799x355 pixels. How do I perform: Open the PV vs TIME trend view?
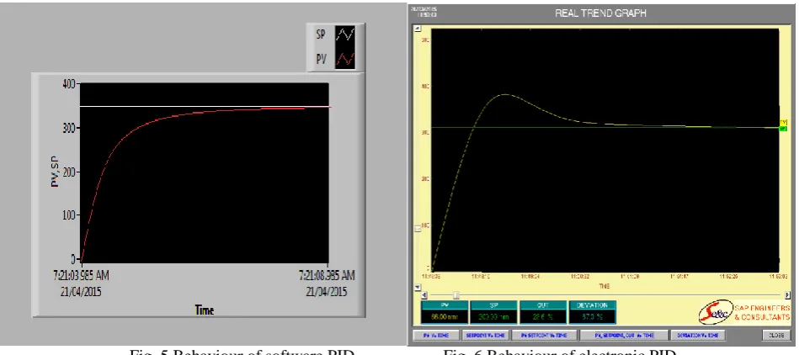click(x=434, y=336)
